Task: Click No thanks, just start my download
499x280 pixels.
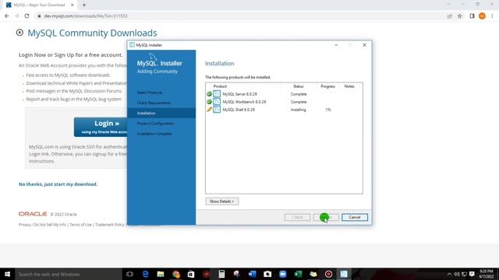Action: (x=58, y=184)
